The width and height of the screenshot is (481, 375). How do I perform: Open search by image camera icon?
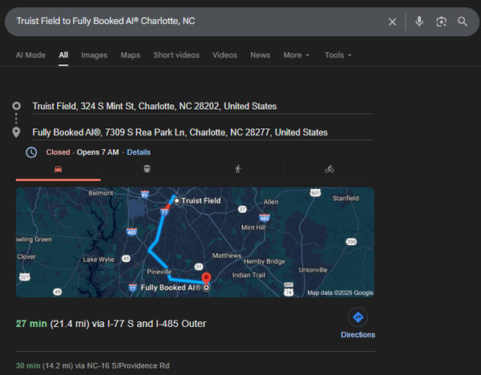(441, 22)
